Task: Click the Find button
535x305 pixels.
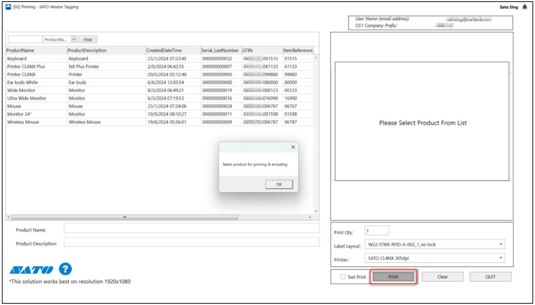Action: coord(88,39)
